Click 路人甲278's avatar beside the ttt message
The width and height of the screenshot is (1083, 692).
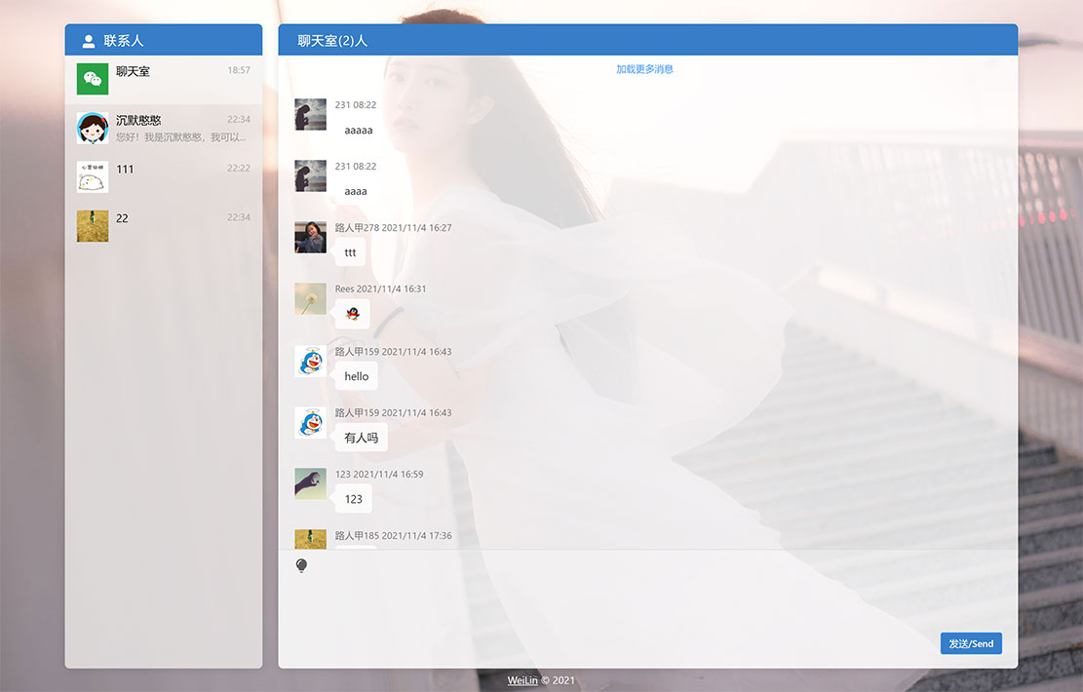point(310,238)
